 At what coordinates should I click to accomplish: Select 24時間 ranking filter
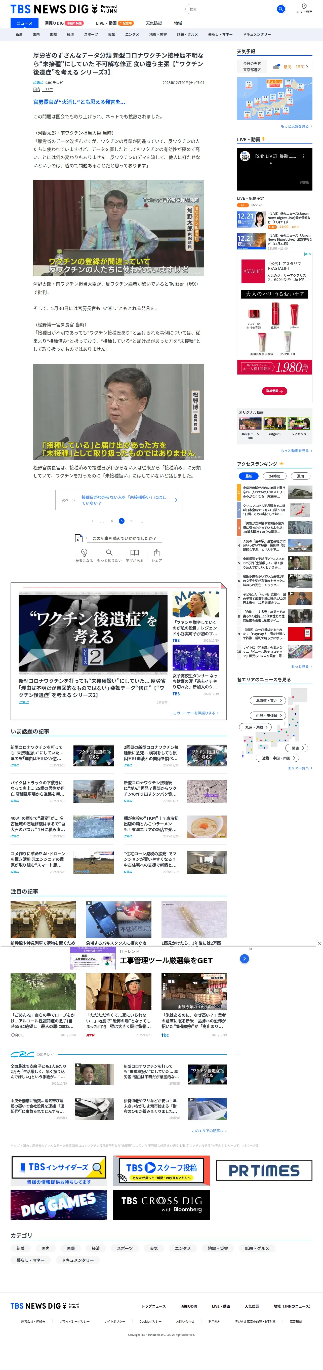(275, 476)
